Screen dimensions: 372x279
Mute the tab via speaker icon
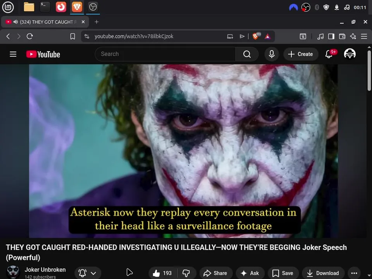[15, 22]
